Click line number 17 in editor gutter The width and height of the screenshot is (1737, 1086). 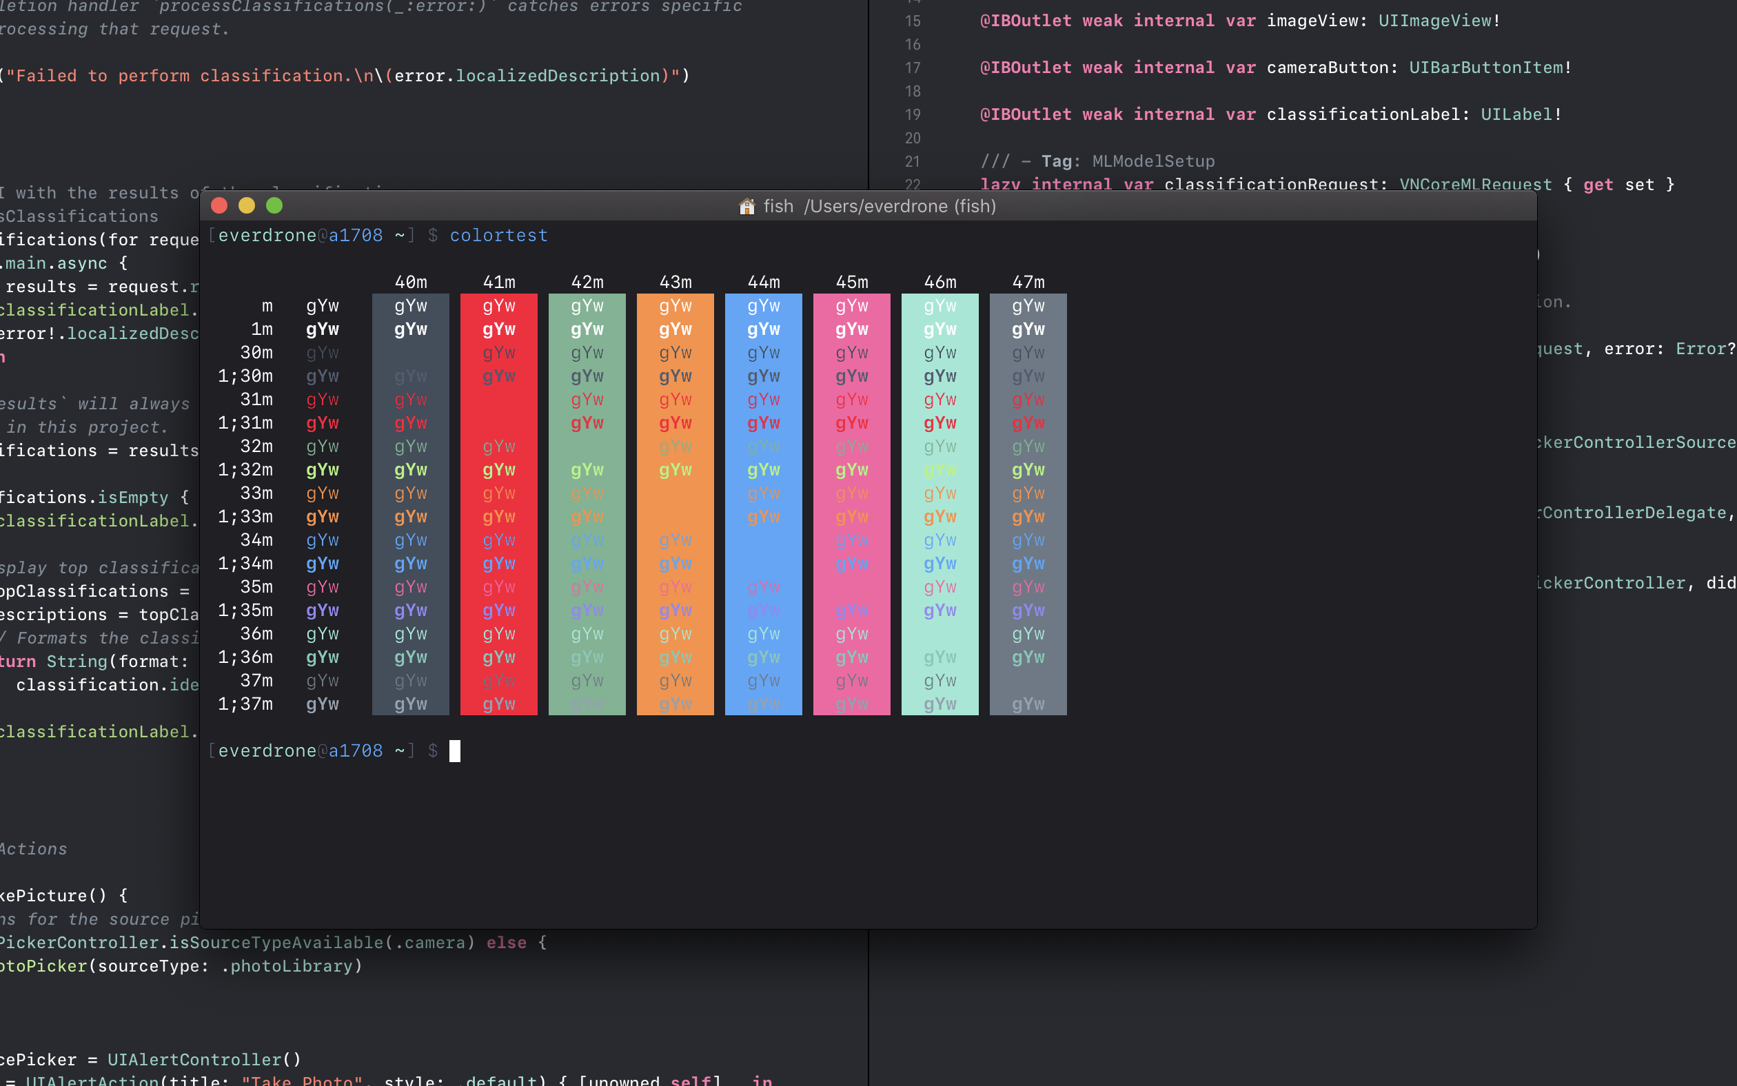coord(913,68)
